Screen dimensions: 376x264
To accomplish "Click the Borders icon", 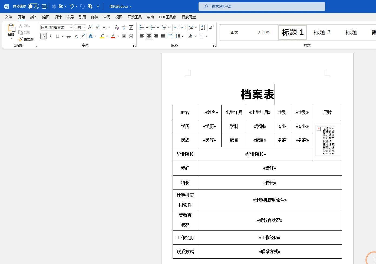I will (201, 36).
